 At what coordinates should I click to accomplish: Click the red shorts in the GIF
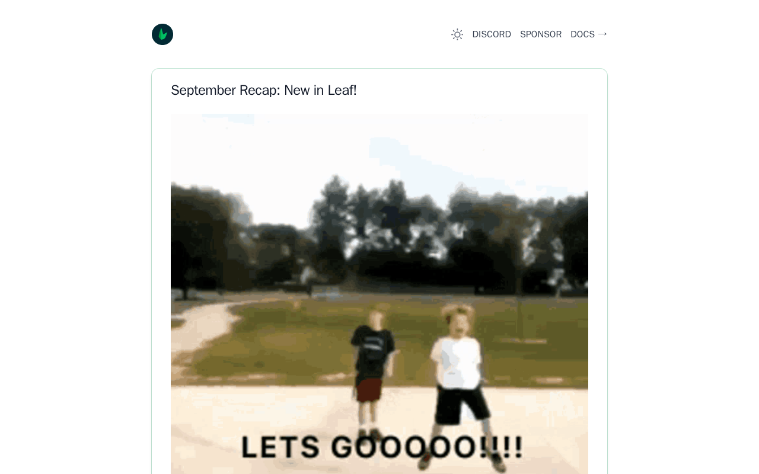tap(369, 391)
